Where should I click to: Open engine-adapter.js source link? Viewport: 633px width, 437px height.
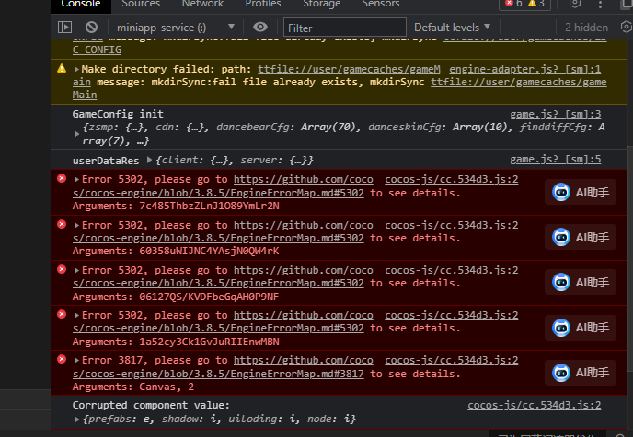coord(524,69)
